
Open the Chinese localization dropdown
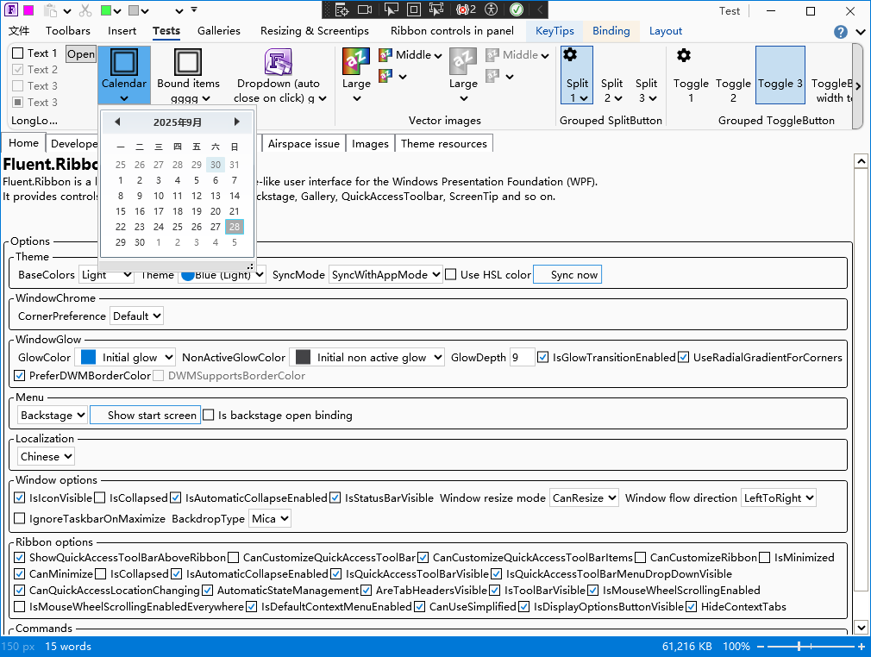point(46,456)
